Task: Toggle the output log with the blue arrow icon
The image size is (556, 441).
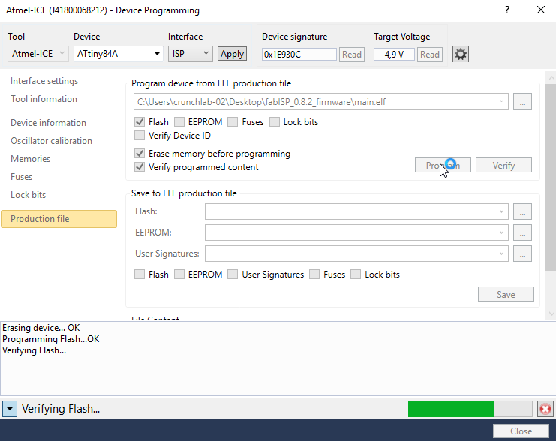Action: pyautogui.click(x=10, y=409)
